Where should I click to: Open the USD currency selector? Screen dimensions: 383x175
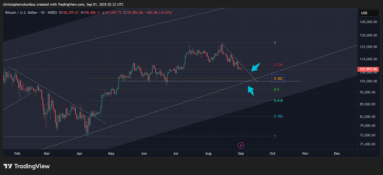tap(368, 13)
